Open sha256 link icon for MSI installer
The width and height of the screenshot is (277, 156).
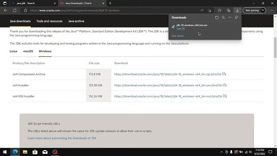224,96
